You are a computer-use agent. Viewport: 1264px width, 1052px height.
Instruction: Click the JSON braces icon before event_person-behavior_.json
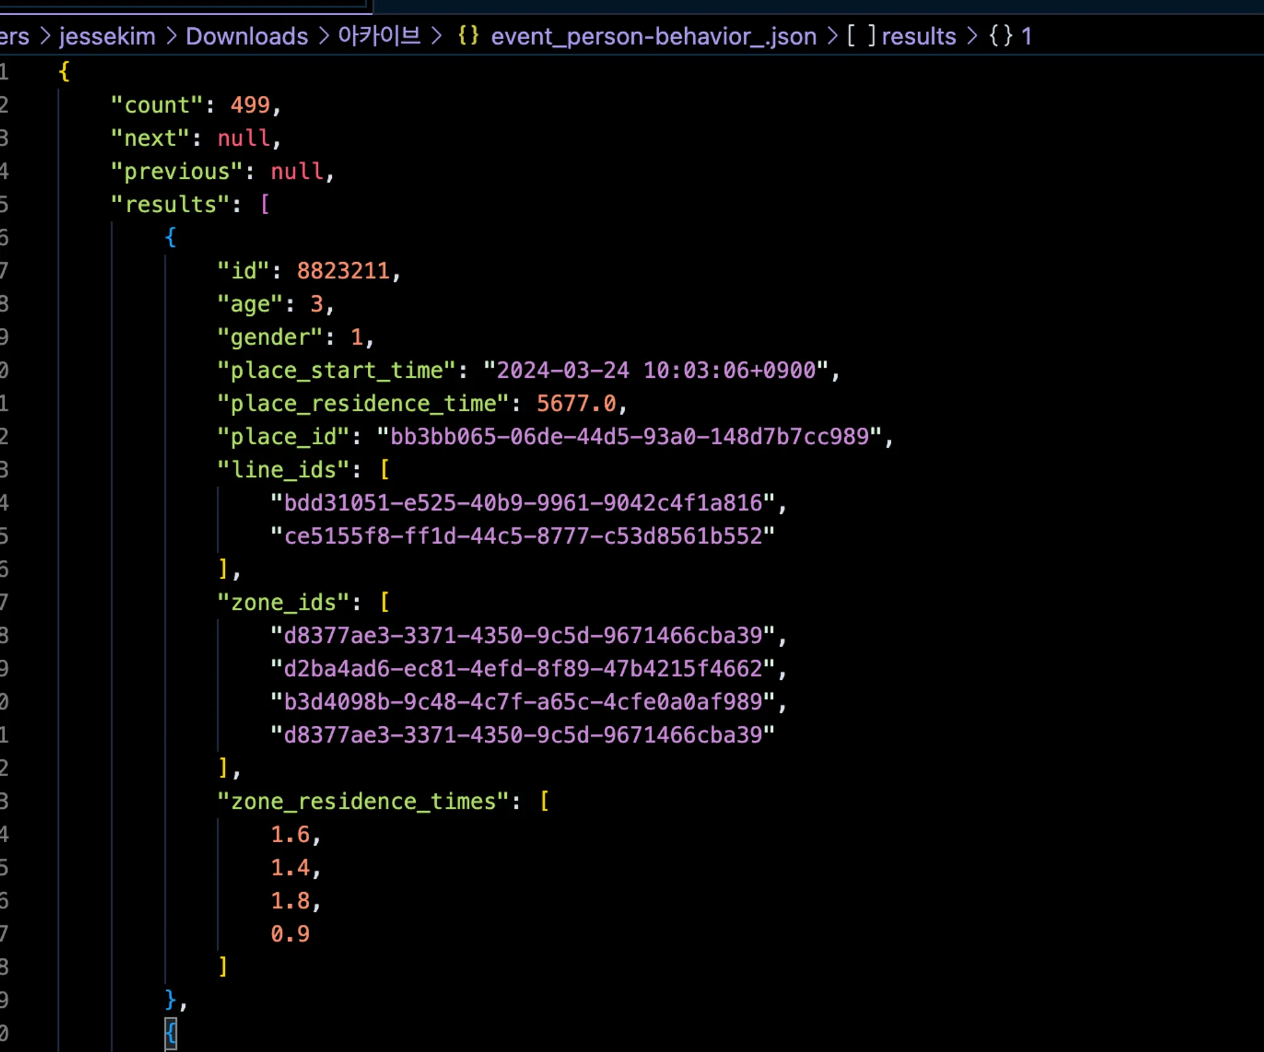click(x=468, y=36)
